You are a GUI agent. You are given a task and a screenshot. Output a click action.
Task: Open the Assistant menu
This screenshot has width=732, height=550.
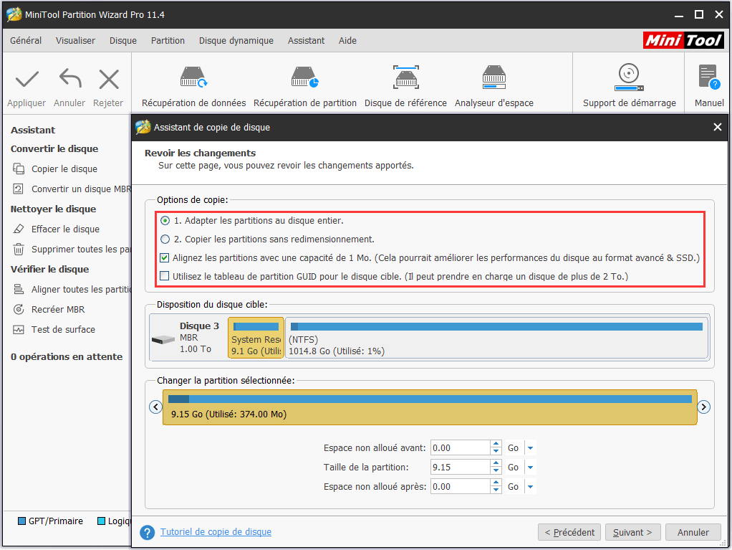[306, 41]
